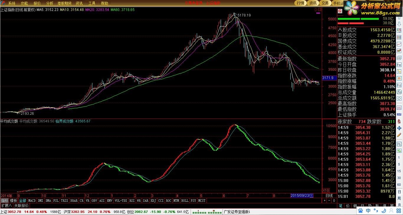Click the red S sidebar icon
The image size is (403, 215).
pyautogui.click(x=399, y=122)
